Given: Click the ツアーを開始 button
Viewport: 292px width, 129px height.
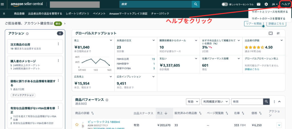Looking at the screenshot, I should 254,24.
